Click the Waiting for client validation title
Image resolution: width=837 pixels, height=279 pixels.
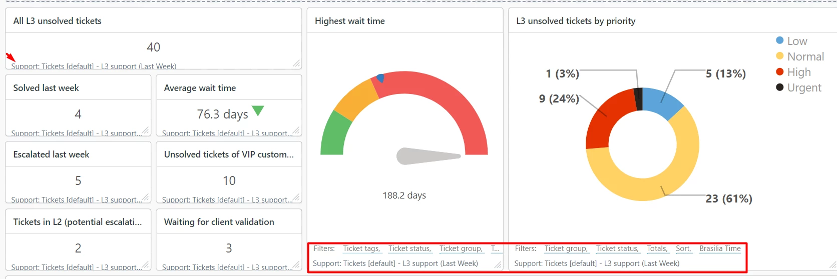(x=219, y=222)
